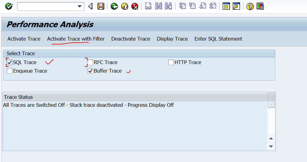
Task: Click the green Back arrow icon
Action: [x=114, y=6]
